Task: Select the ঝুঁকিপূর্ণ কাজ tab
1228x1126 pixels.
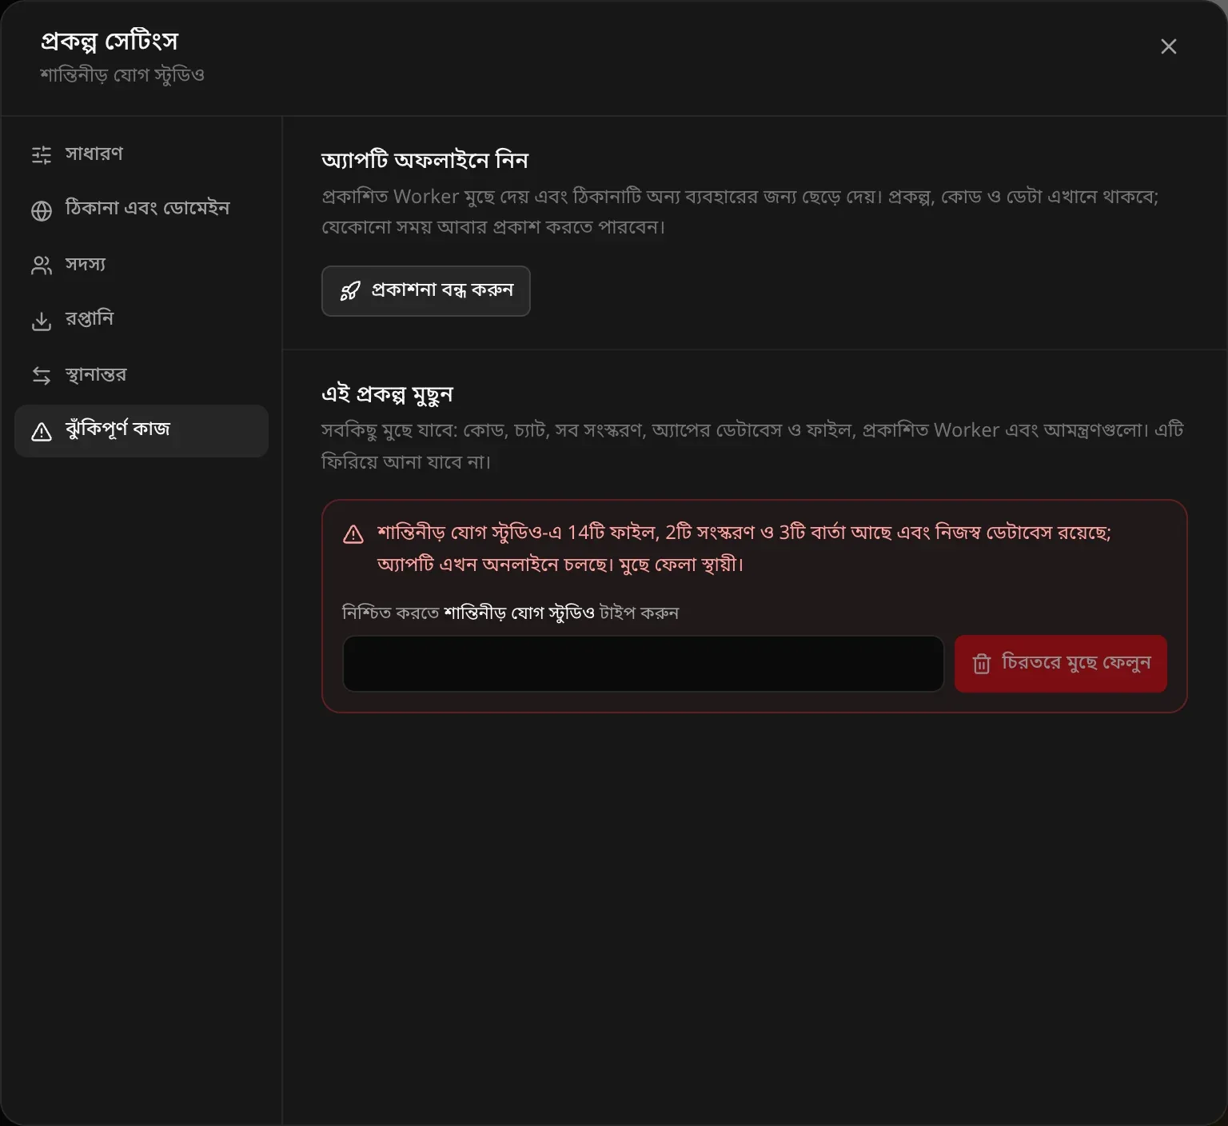Action: point(142,430)
